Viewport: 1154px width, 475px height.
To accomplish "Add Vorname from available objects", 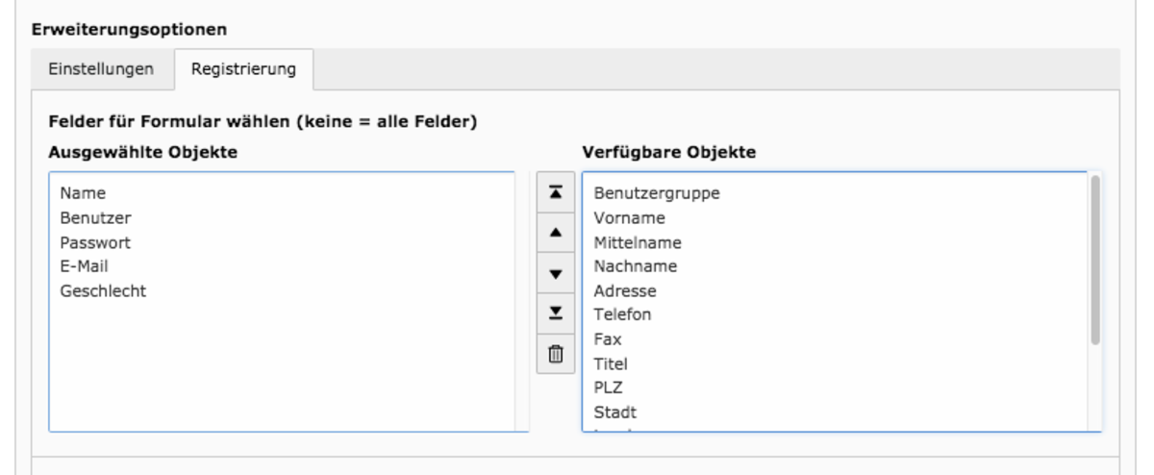I will (629, 218).
